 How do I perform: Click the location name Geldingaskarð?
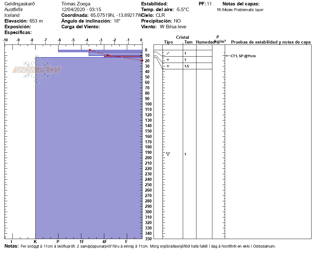tap(19, 4)
